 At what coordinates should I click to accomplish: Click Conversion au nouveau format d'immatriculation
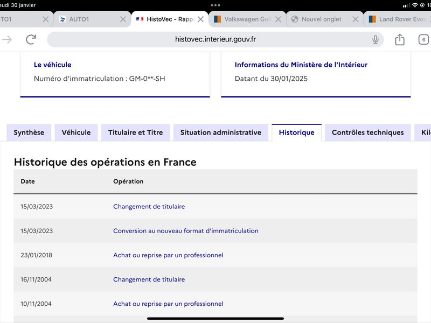[186, 231]
